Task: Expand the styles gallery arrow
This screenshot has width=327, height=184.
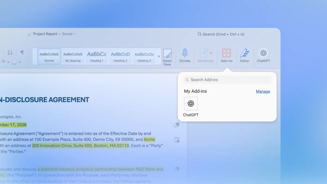Action: [x=159, y=56]
